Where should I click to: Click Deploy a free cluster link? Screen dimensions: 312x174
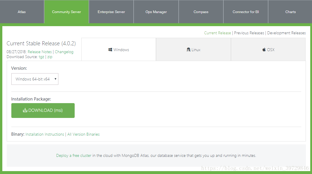(73, 155)
